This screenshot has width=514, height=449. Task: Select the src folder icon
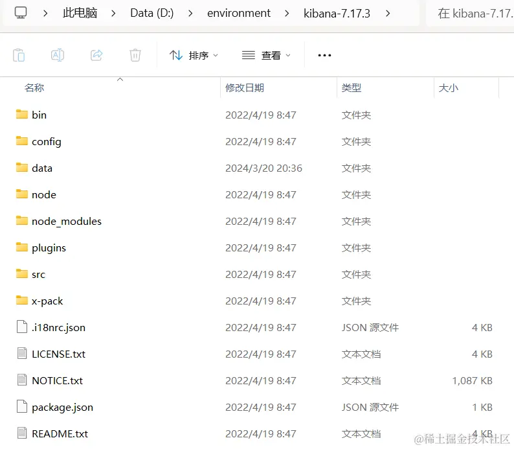22,273
